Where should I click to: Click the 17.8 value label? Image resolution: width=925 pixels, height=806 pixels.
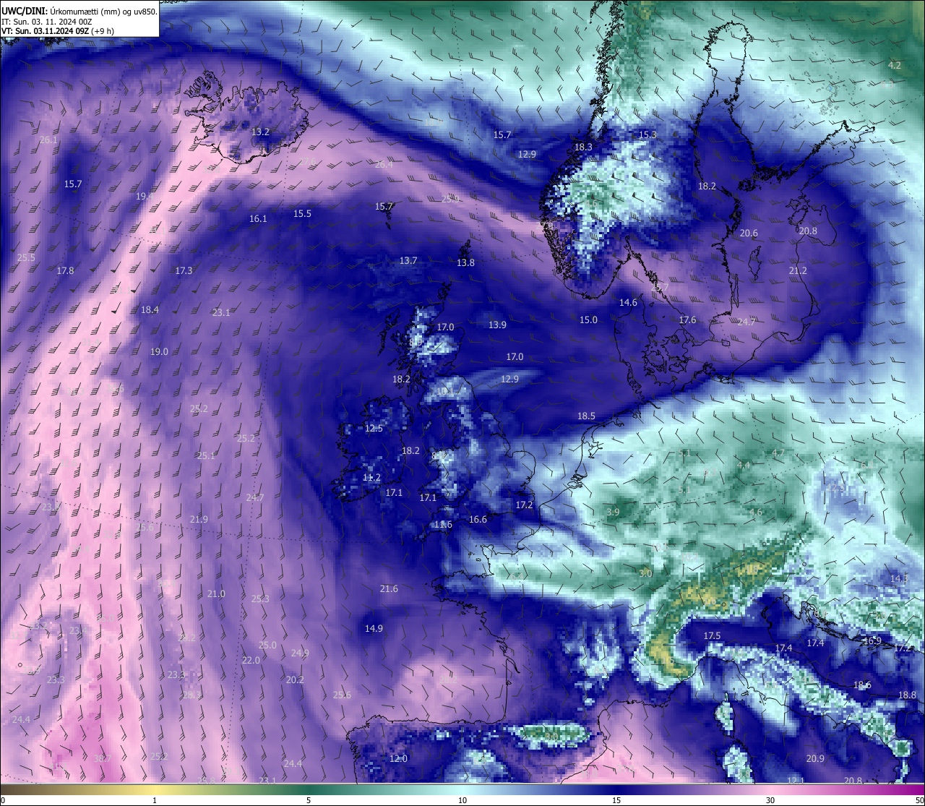pos(65,270)
